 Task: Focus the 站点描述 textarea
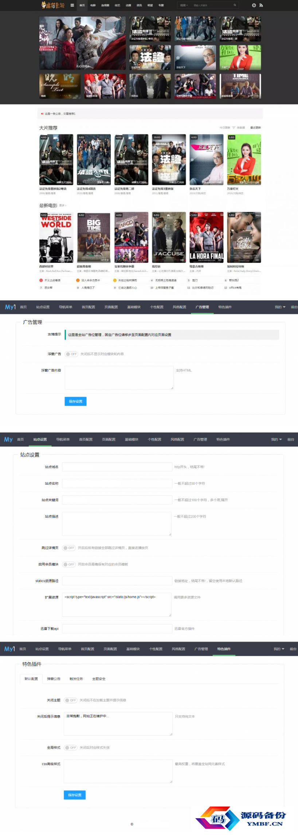[117, 524]
